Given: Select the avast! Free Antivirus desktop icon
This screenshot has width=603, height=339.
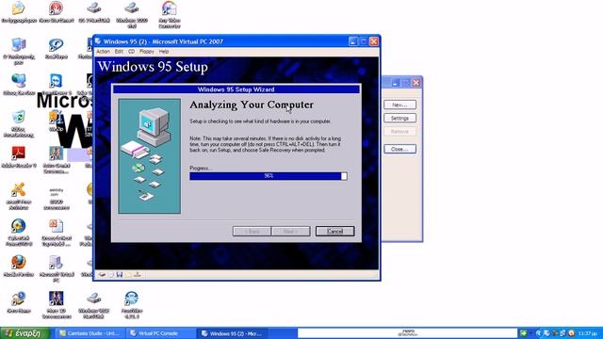Looking at the screenshot, I should (x=19, y=196).
